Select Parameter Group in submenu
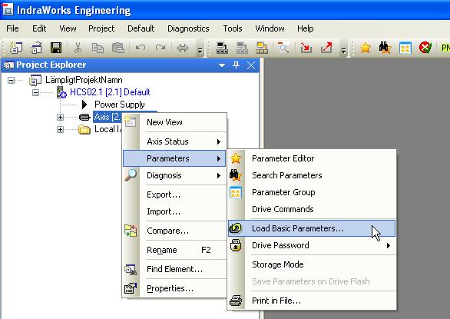450x319 pixels. coord(312,192)
